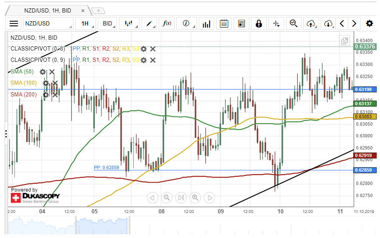The height and width of the screenshot is (238, 380).
Task: Click the calendar date picker icon
Action: [x=224, y=23]
